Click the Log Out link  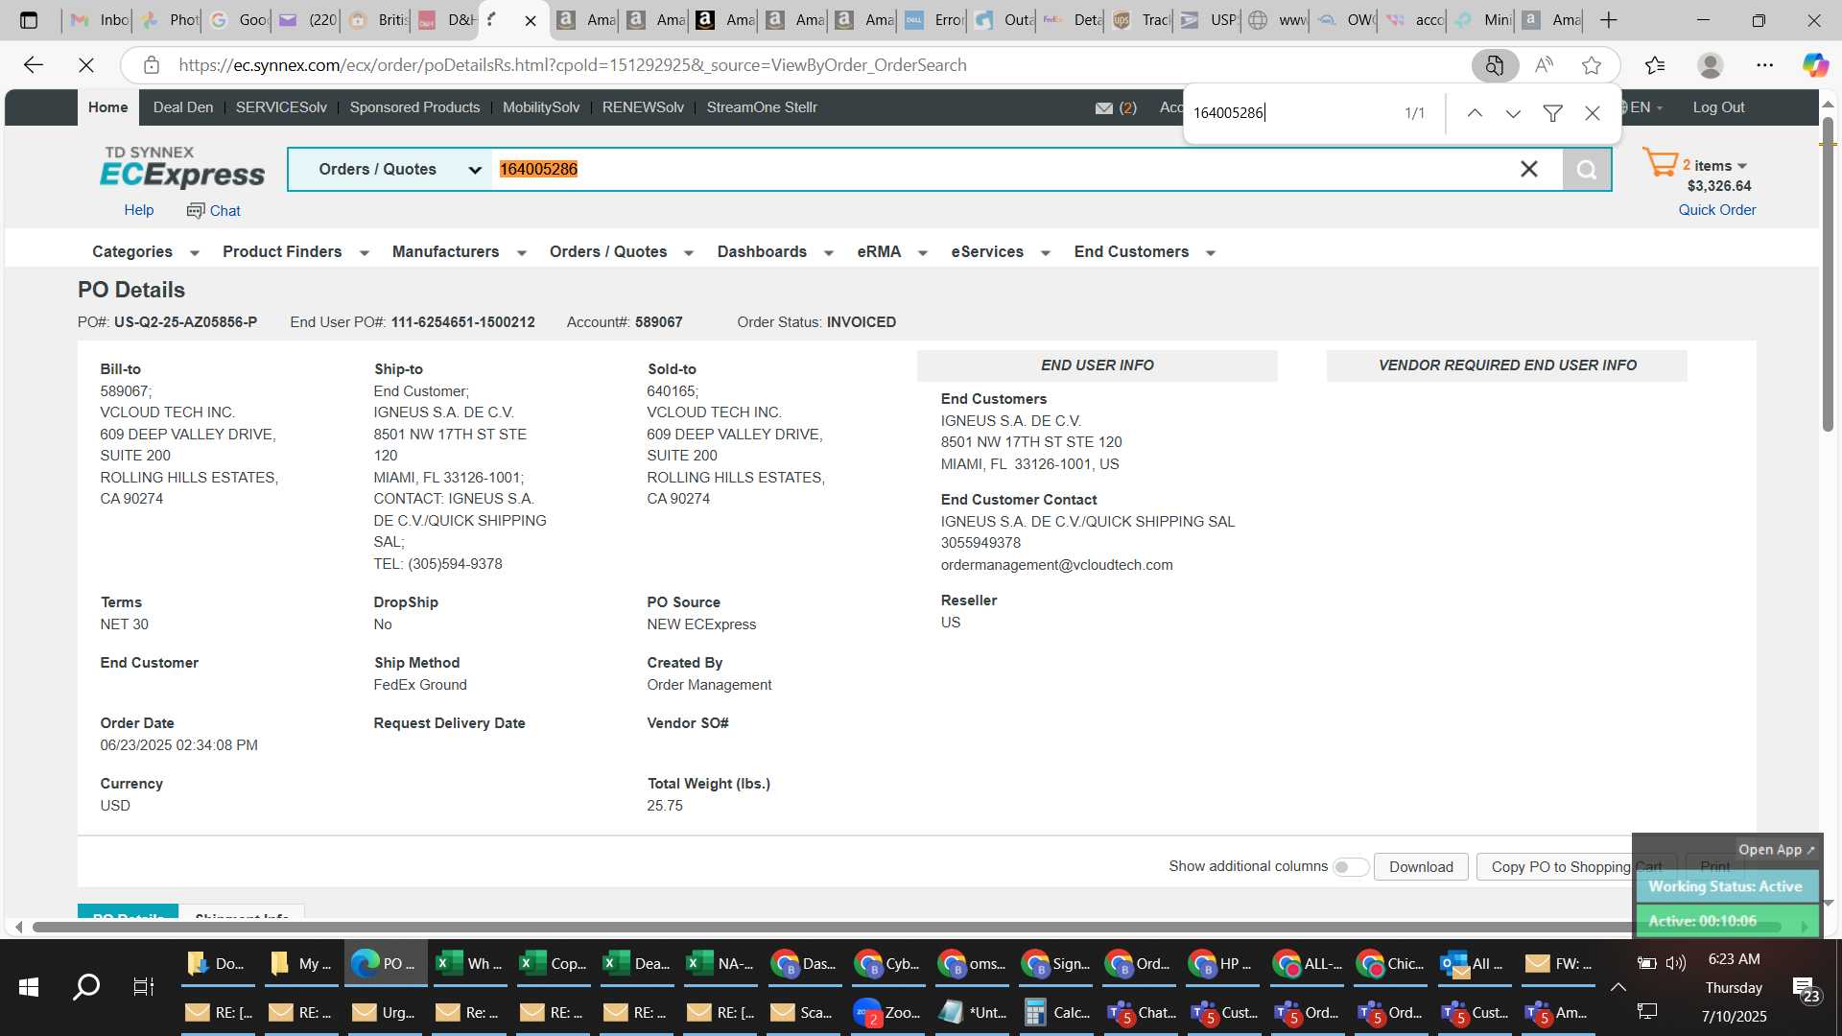[x=1718, y=107]
